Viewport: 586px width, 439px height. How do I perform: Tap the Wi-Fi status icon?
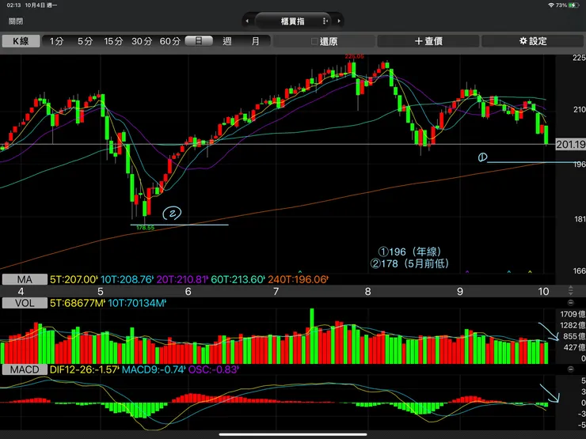551,6
